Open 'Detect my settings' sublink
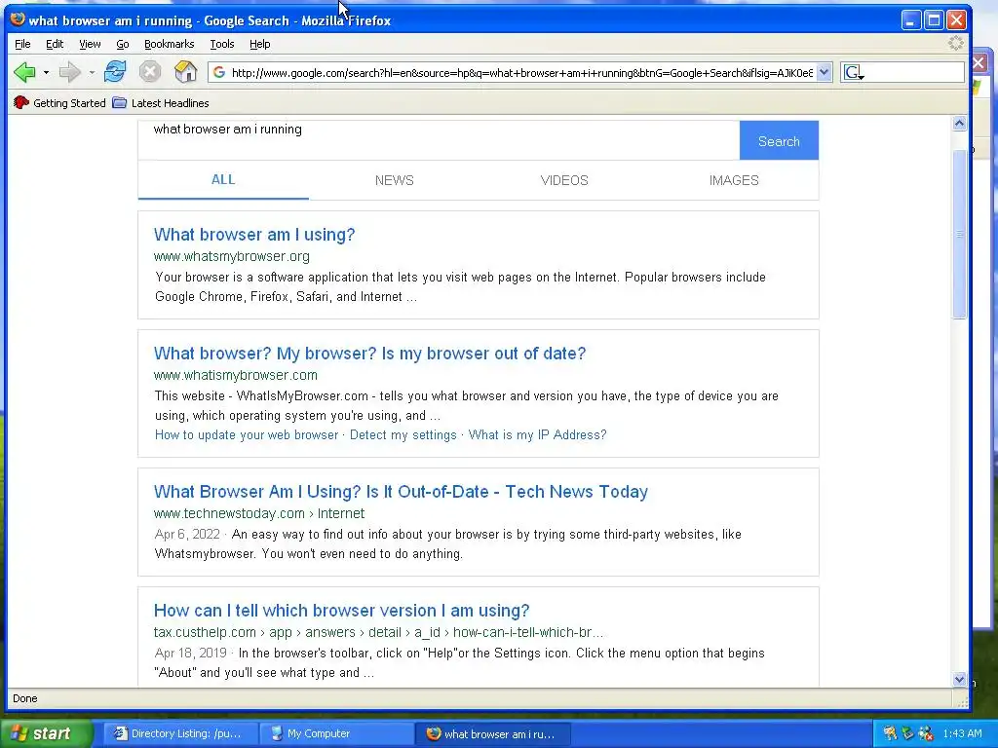This screenshot has height=748, width=998. point(403,435)
